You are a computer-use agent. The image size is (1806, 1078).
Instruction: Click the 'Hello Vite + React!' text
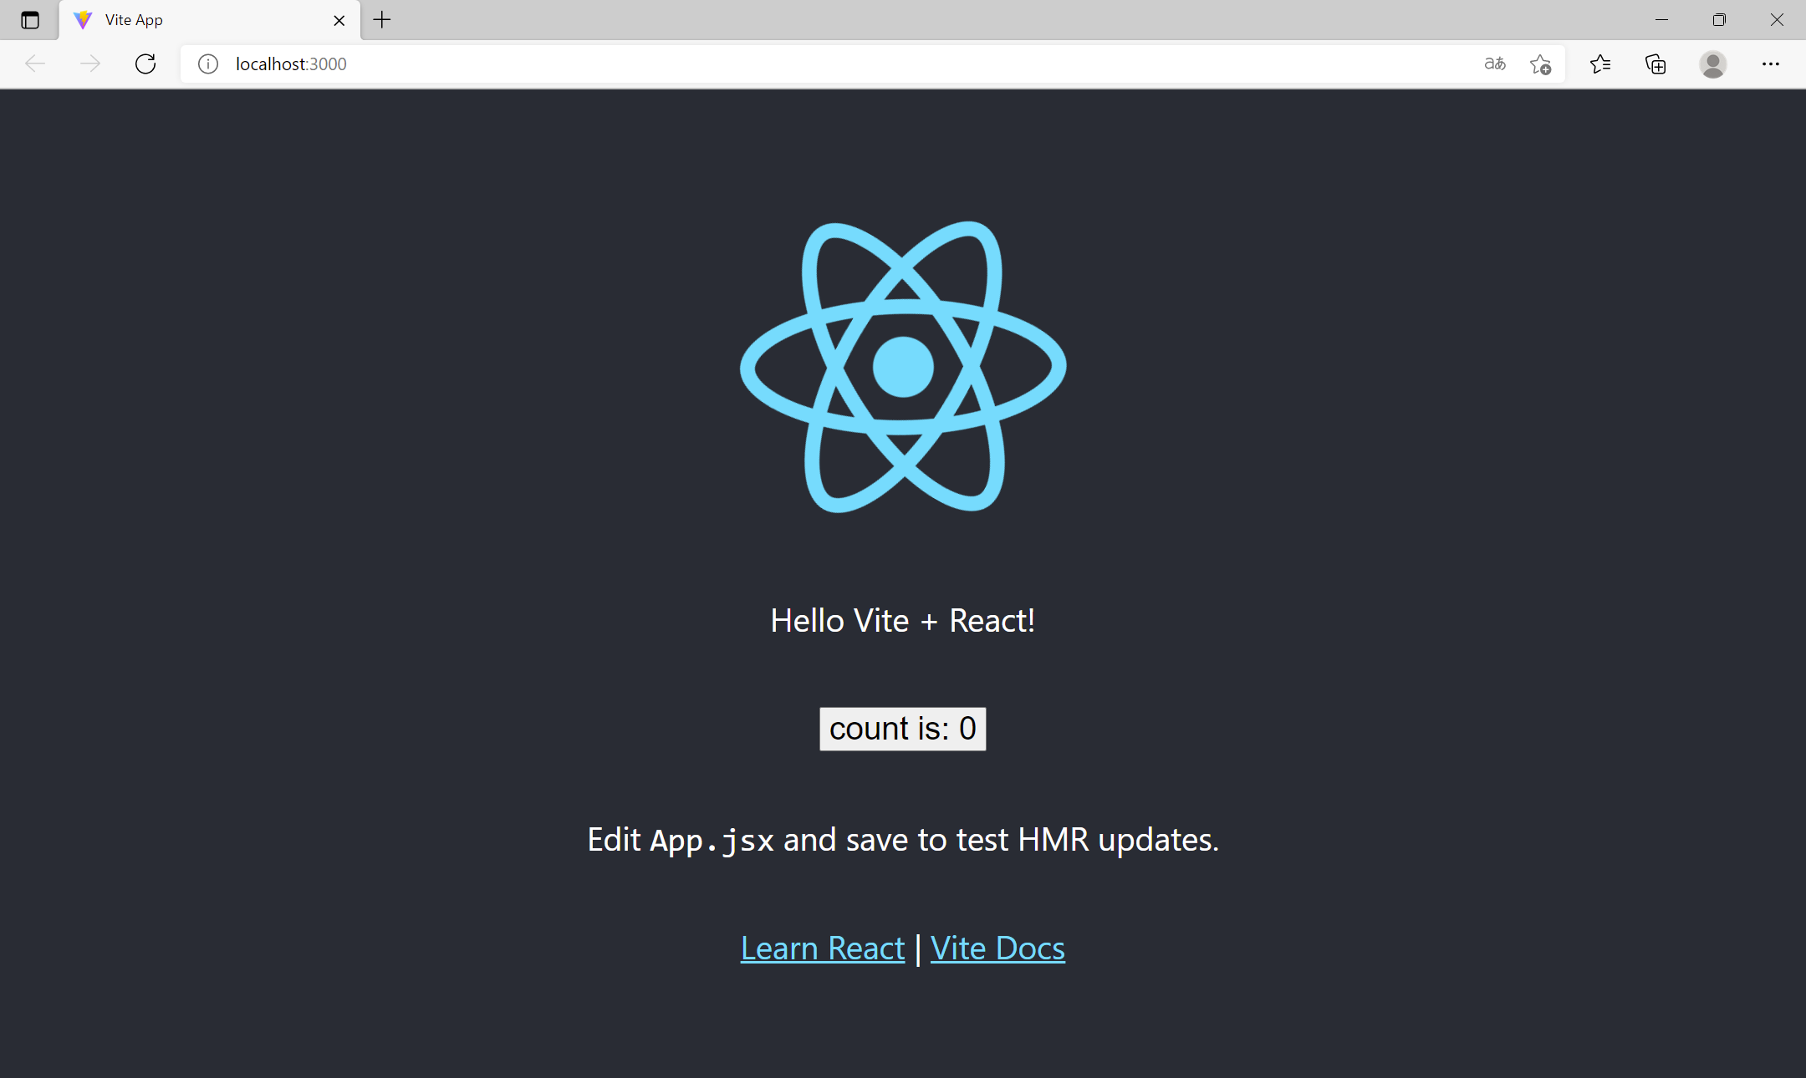[x=903, y=621]
